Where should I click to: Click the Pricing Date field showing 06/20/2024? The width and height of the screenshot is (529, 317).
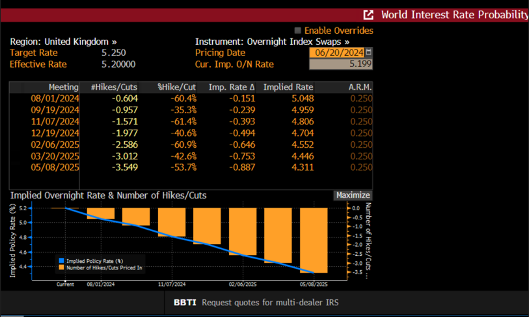click(x=336, y=52)
